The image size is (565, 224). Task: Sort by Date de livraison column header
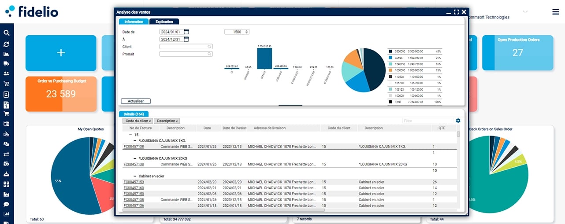(234, 128)
